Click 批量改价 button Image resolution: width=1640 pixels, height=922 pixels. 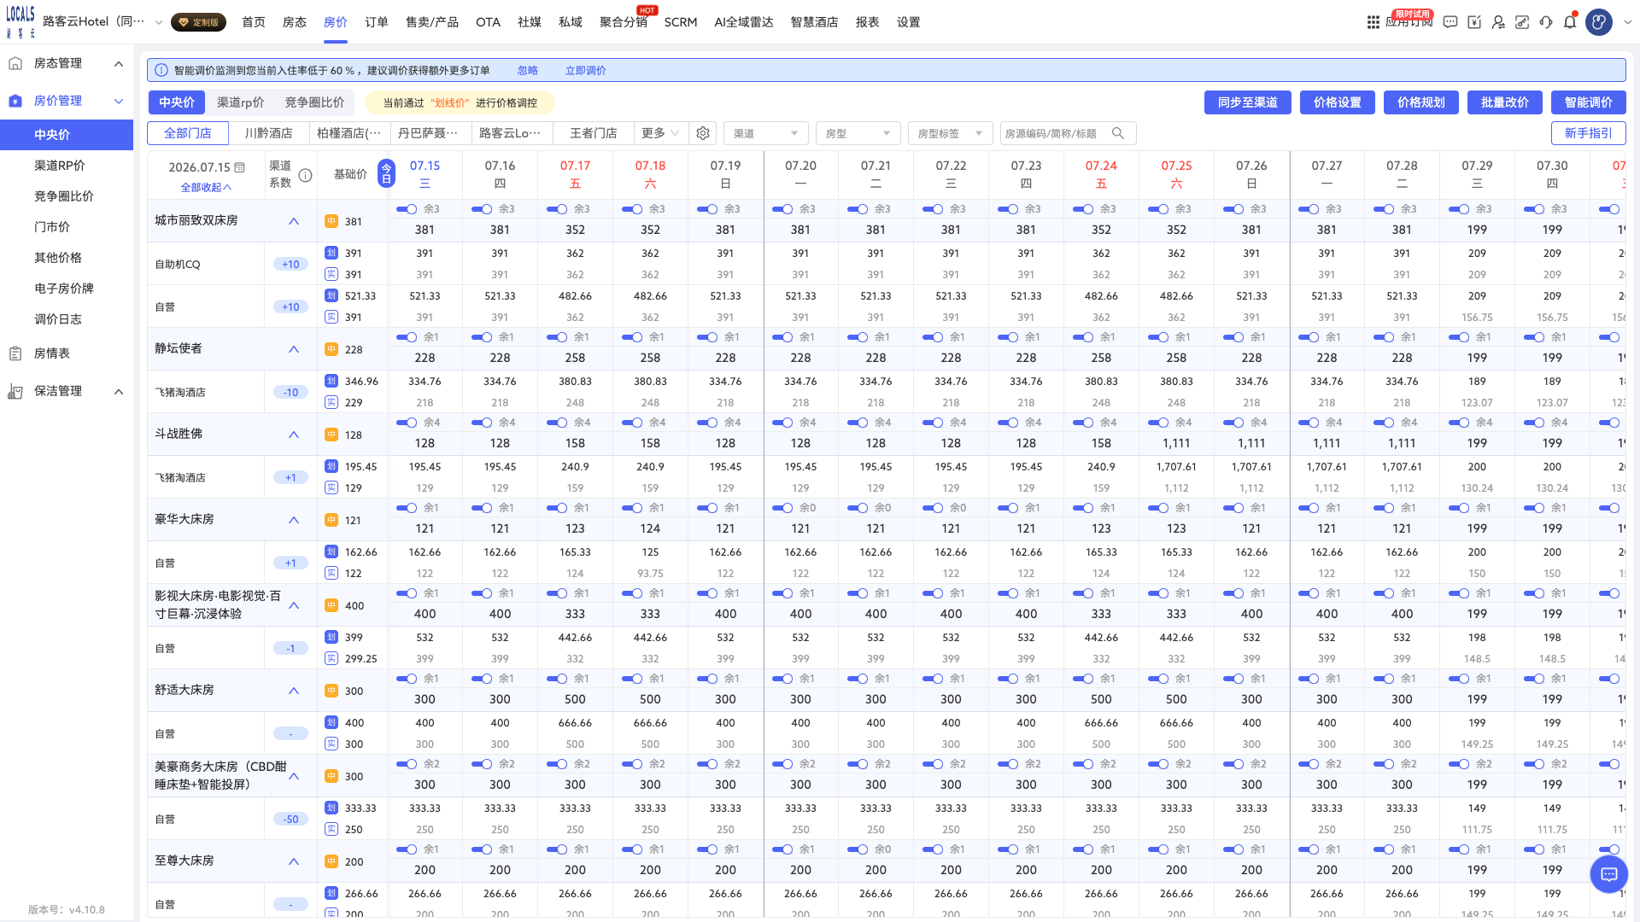[1504, 102]
